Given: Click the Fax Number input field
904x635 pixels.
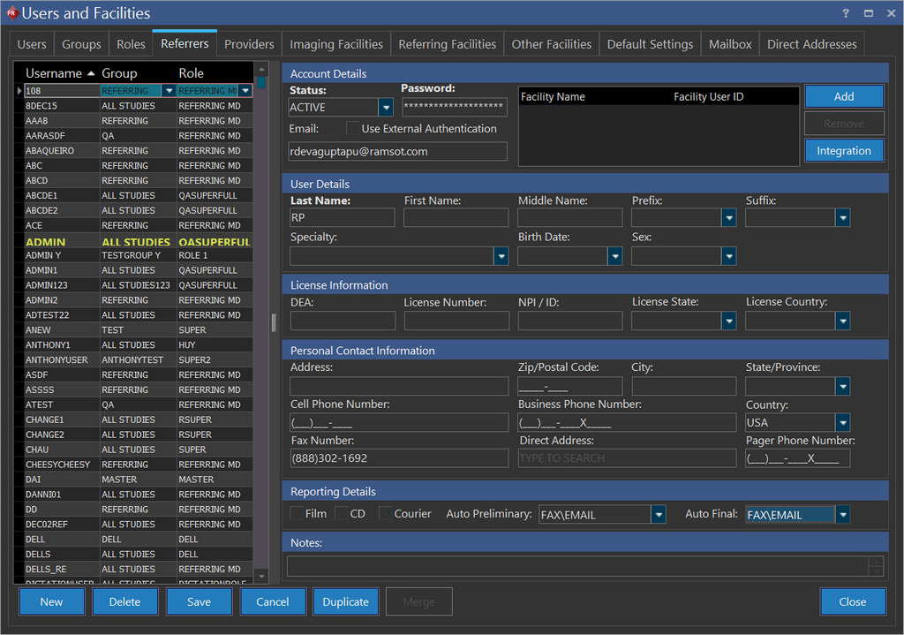Looking at the screenshot, I should coord(399,458).
